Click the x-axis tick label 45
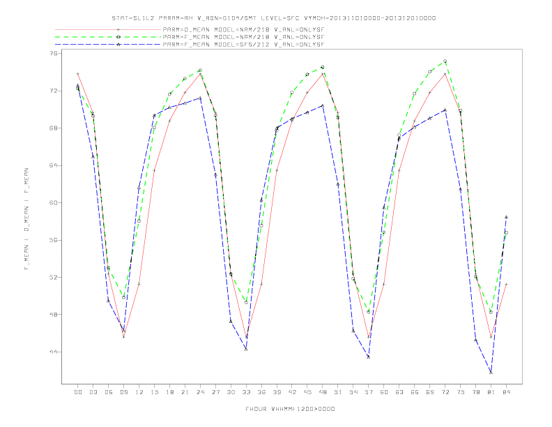 (307, 392)
